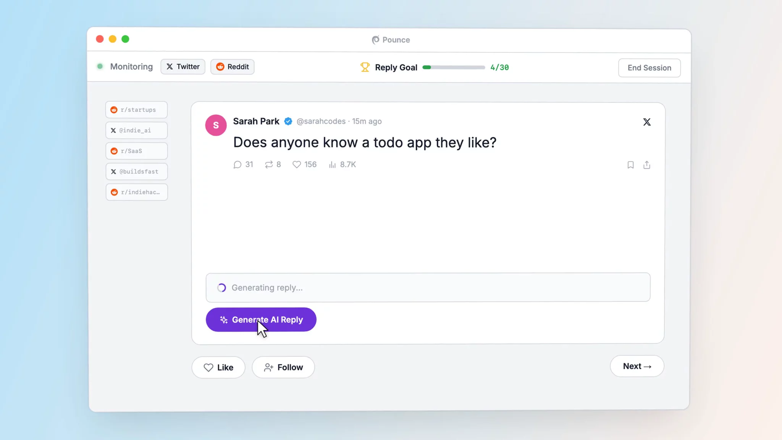Click the reply count comment icon
Image resolution: width=782 pixels, height=440 pixels.
(x=237, y=165)
